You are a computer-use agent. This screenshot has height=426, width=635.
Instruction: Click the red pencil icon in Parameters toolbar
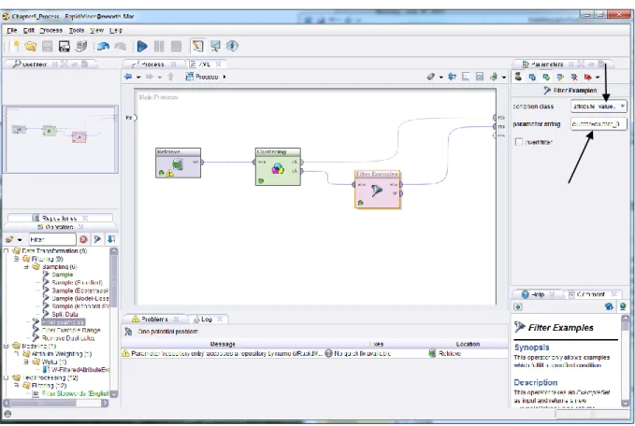click(x=574, y=77)
